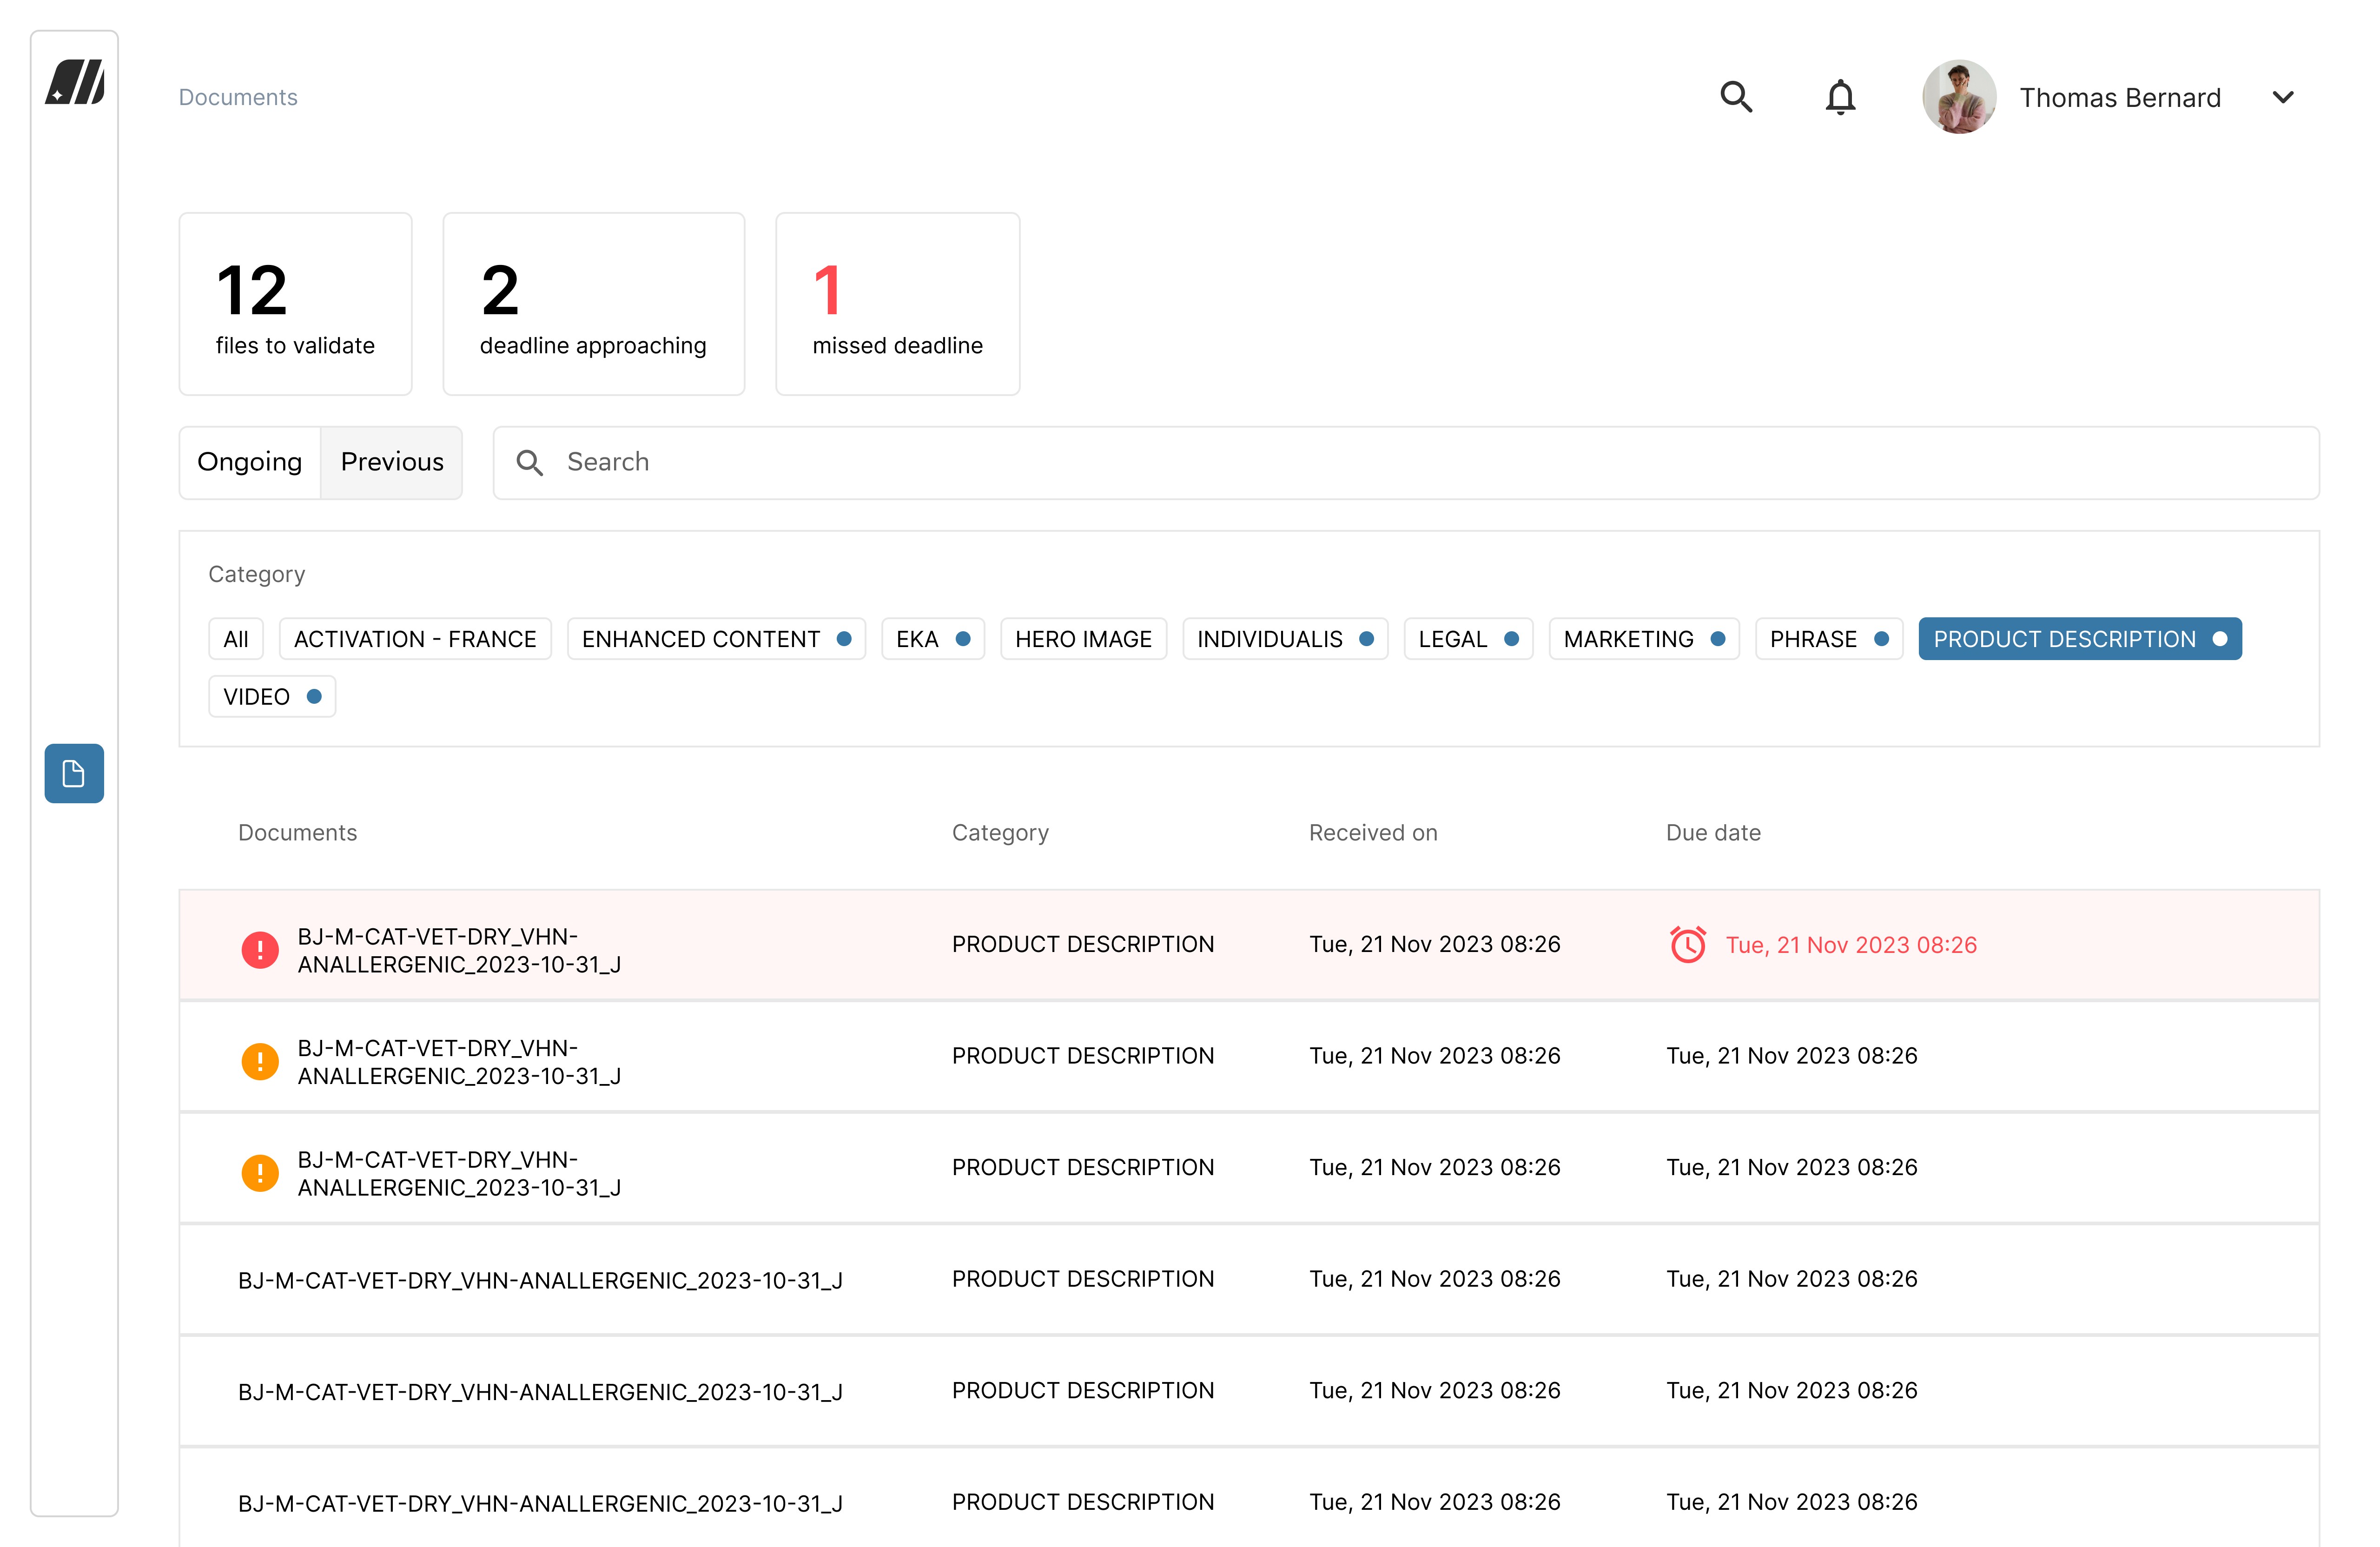Click the red alarm clock due-date icon
The width and height of the screenshot is (2380, 1547).
point(1688,944)
